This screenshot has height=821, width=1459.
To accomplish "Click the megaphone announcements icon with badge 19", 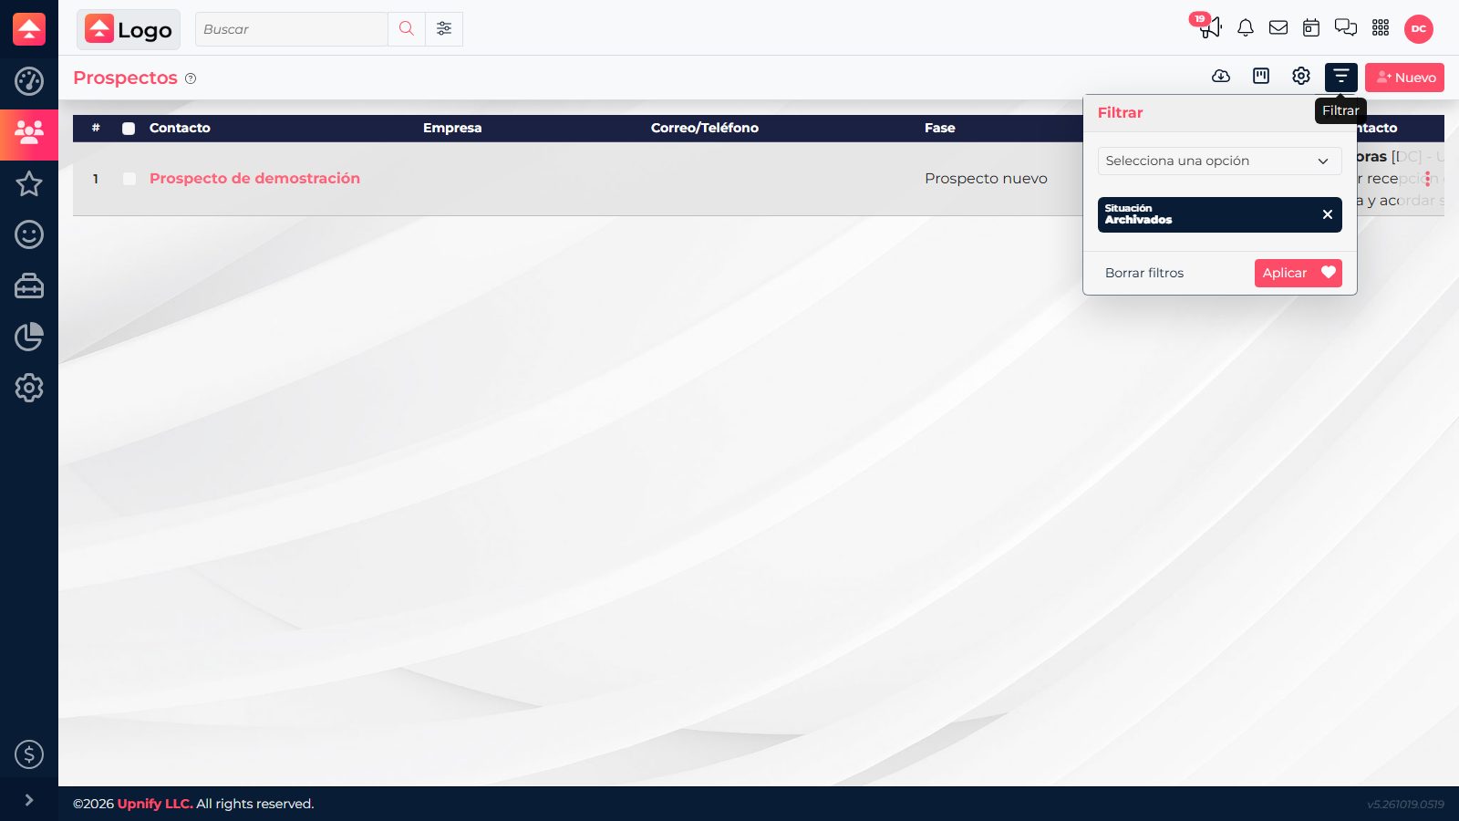I will (1209, 26).
